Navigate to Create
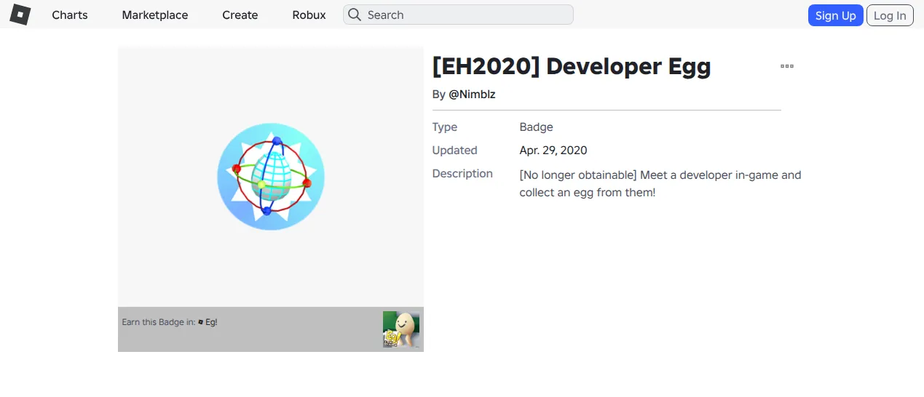The image size is (924, 397). coord(240,15)
